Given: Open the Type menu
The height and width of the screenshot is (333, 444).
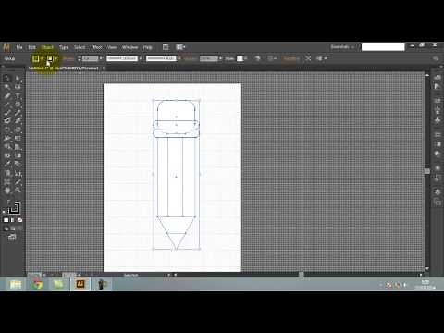Looking at the screenshot, I should click(x=64, y=47).
